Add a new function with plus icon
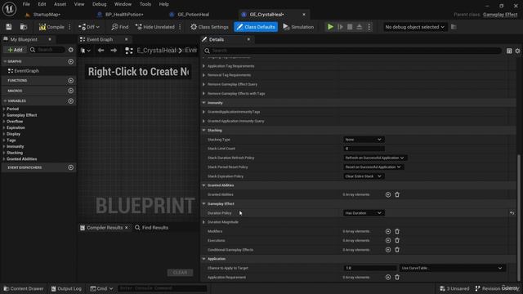 71,81
